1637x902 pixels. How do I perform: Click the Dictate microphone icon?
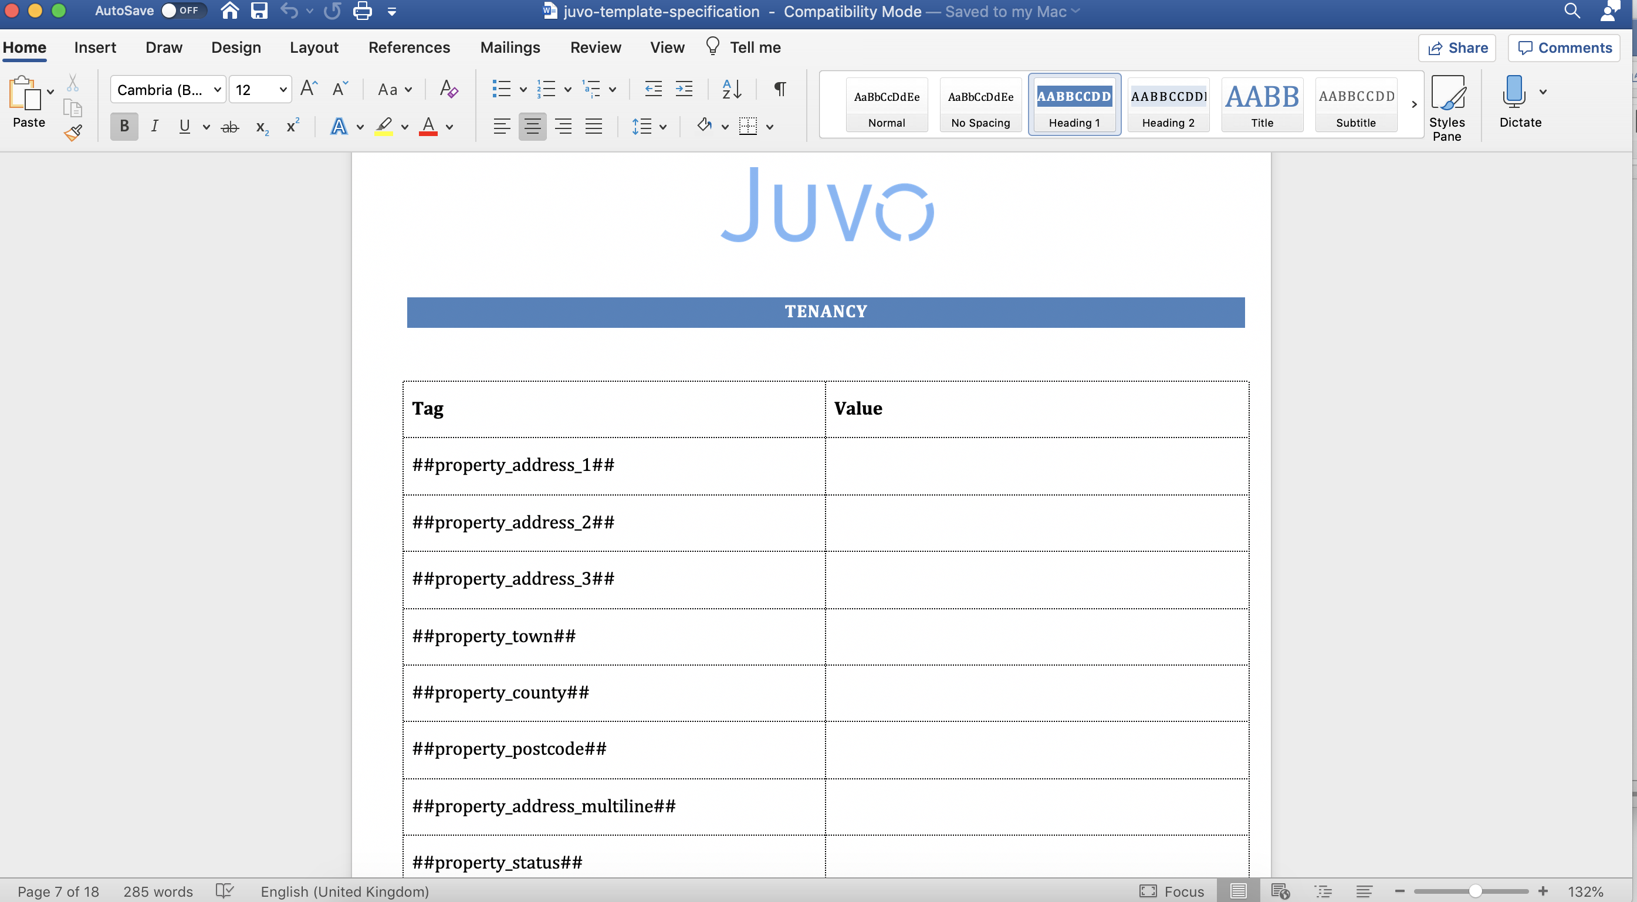click(x=1513, y=92)
